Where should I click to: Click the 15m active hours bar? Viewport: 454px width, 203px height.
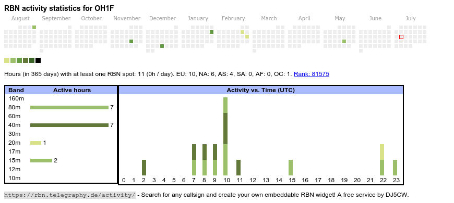point(41,160)
